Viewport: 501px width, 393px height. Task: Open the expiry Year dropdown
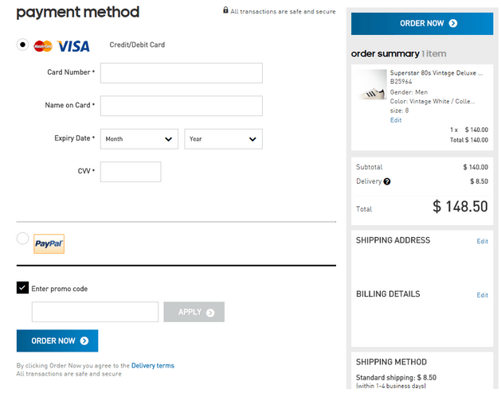coord(223,139)
